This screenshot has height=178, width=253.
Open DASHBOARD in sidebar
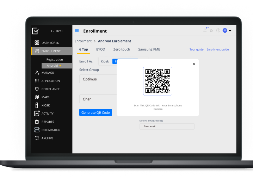50,43
